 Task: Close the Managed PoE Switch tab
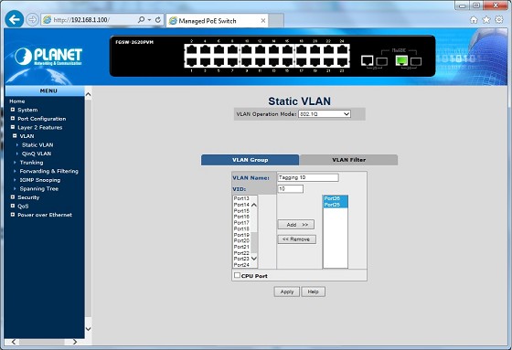click(263, 21)
